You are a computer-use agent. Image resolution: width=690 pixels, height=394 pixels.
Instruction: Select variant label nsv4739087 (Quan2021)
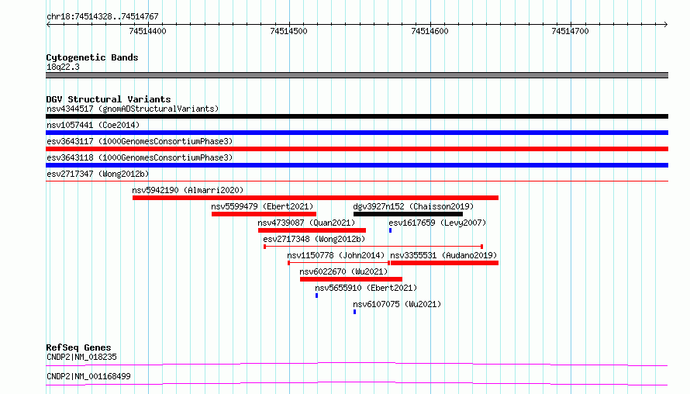point(306,223)
